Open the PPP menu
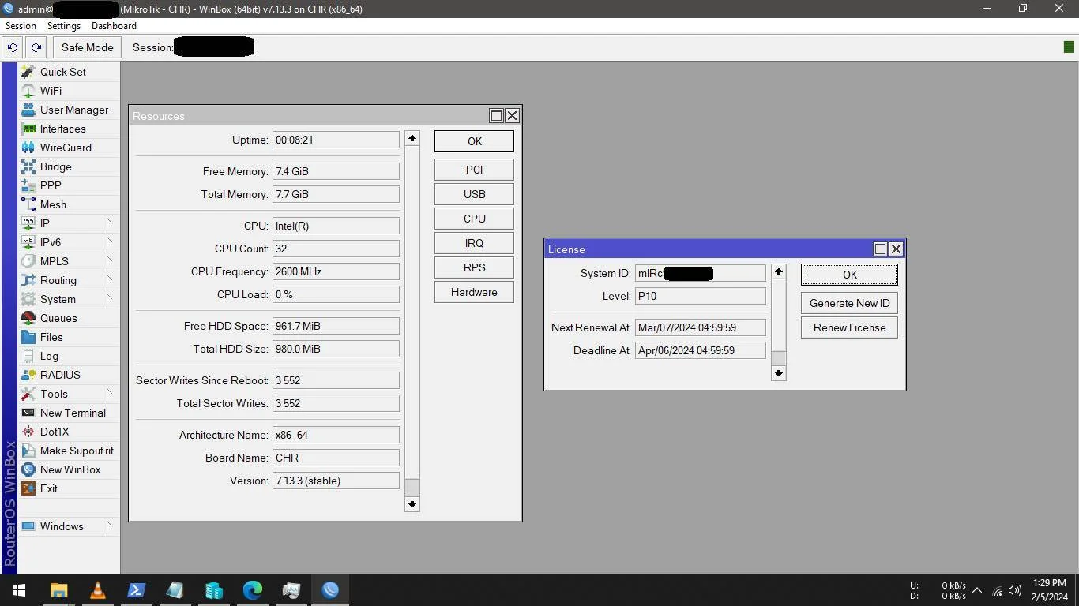 click(x=69, y=185)
